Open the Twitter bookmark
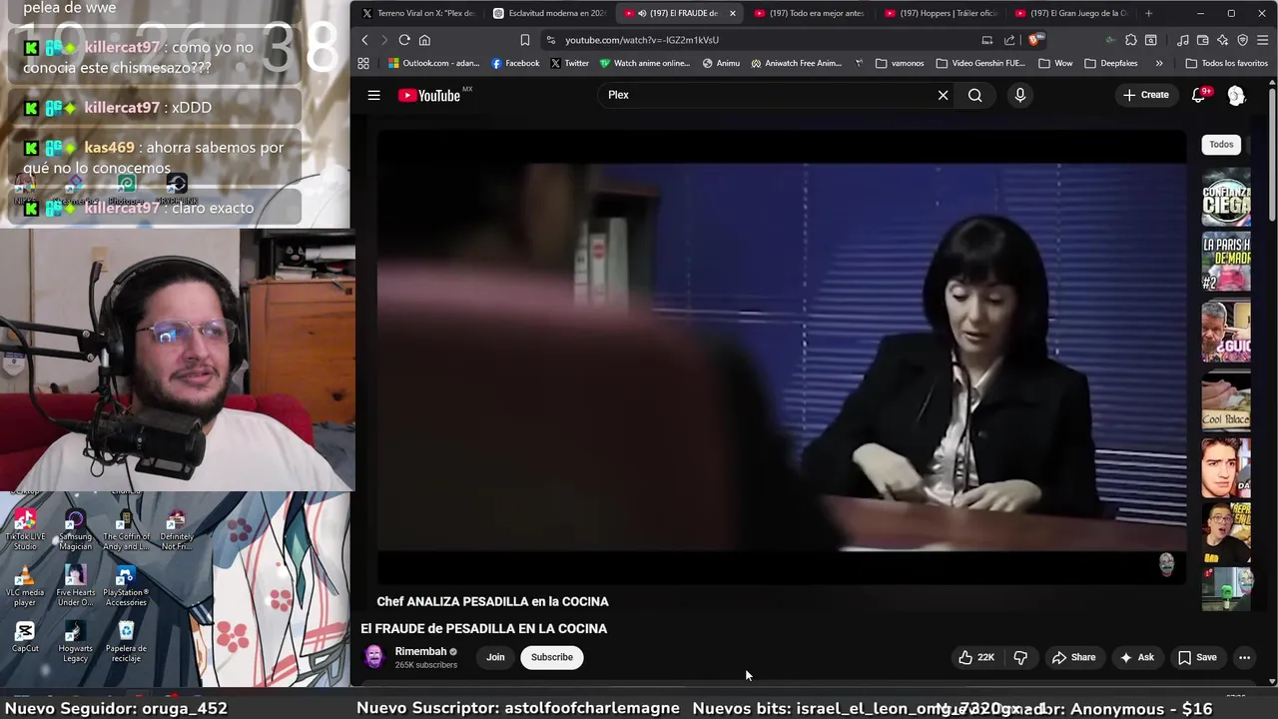 tap(569, 63)
